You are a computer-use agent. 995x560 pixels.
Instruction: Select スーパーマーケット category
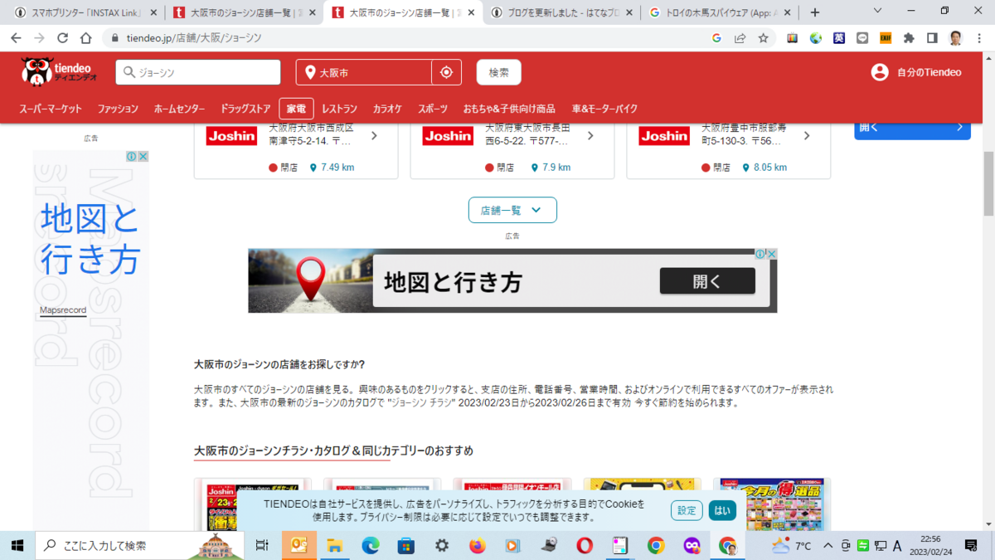point(51,109)
